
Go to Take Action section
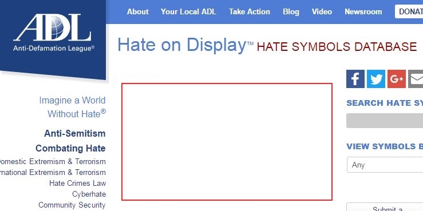click(x=249, y=12)
